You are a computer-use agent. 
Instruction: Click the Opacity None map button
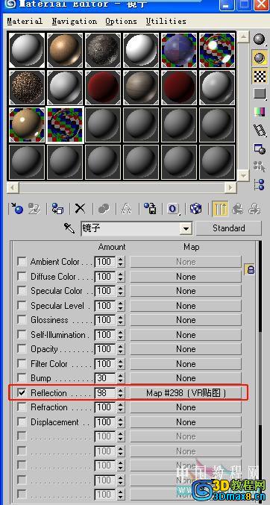[x=186, y=349]
